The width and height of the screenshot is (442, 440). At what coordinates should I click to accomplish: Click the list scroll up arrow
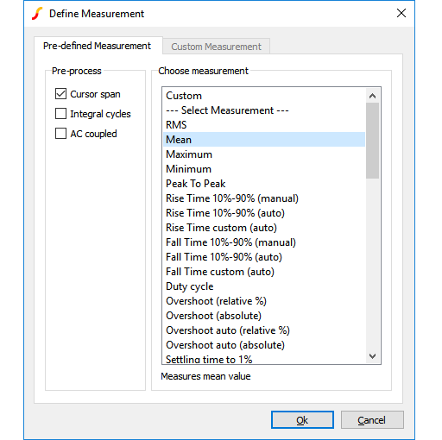point(372,96)
